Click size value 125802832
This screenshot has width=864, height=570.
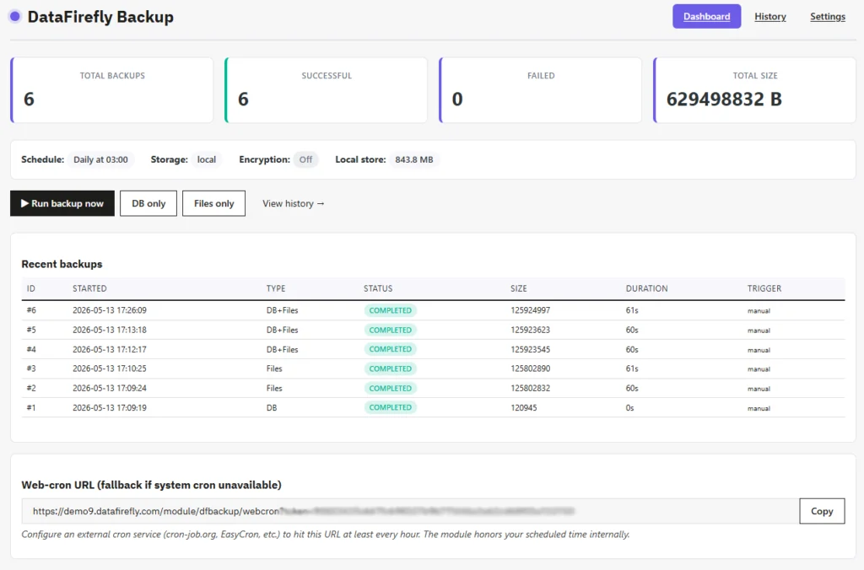pos(530,388)
